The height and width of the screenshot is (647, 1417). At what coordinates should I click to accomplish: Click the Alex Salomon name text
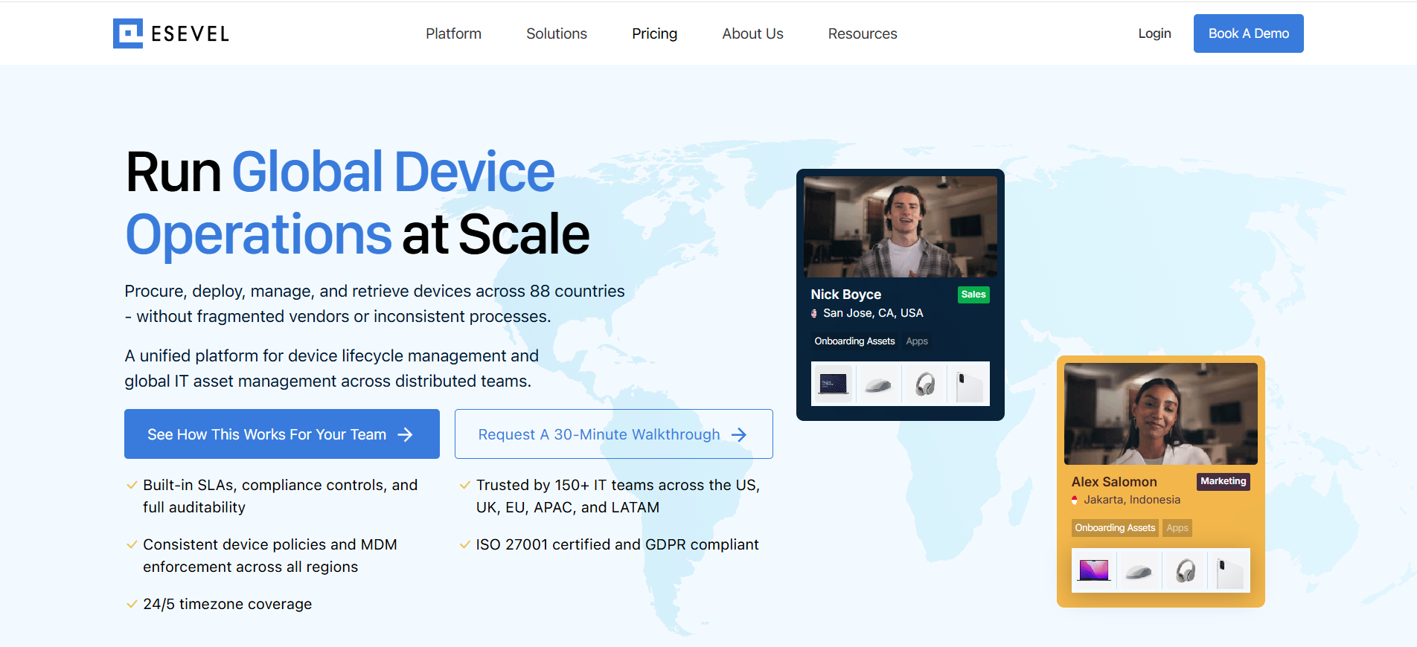click(1114, 482)
